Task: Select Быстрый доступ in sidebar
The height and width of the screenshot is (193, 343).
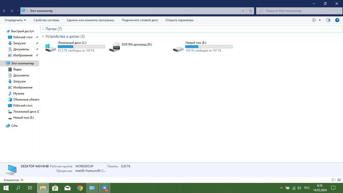Action: [20, 31]
